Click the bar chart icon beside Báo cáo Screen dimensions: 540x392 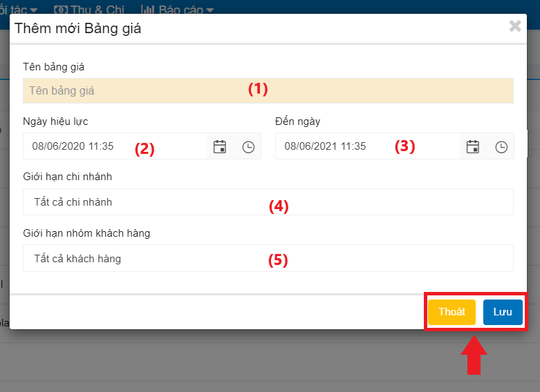pos(147,9)
